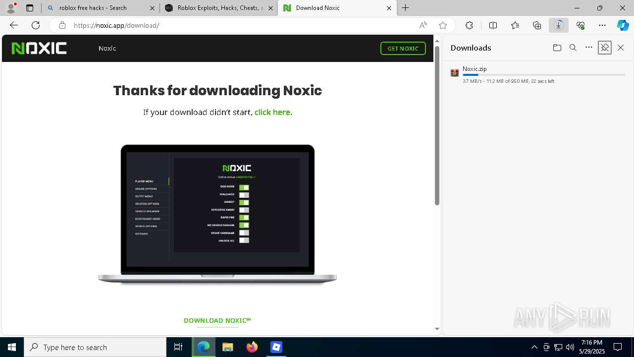Close the Downloads panel
The width and height of the screenshot is (634, 357).
621,48
